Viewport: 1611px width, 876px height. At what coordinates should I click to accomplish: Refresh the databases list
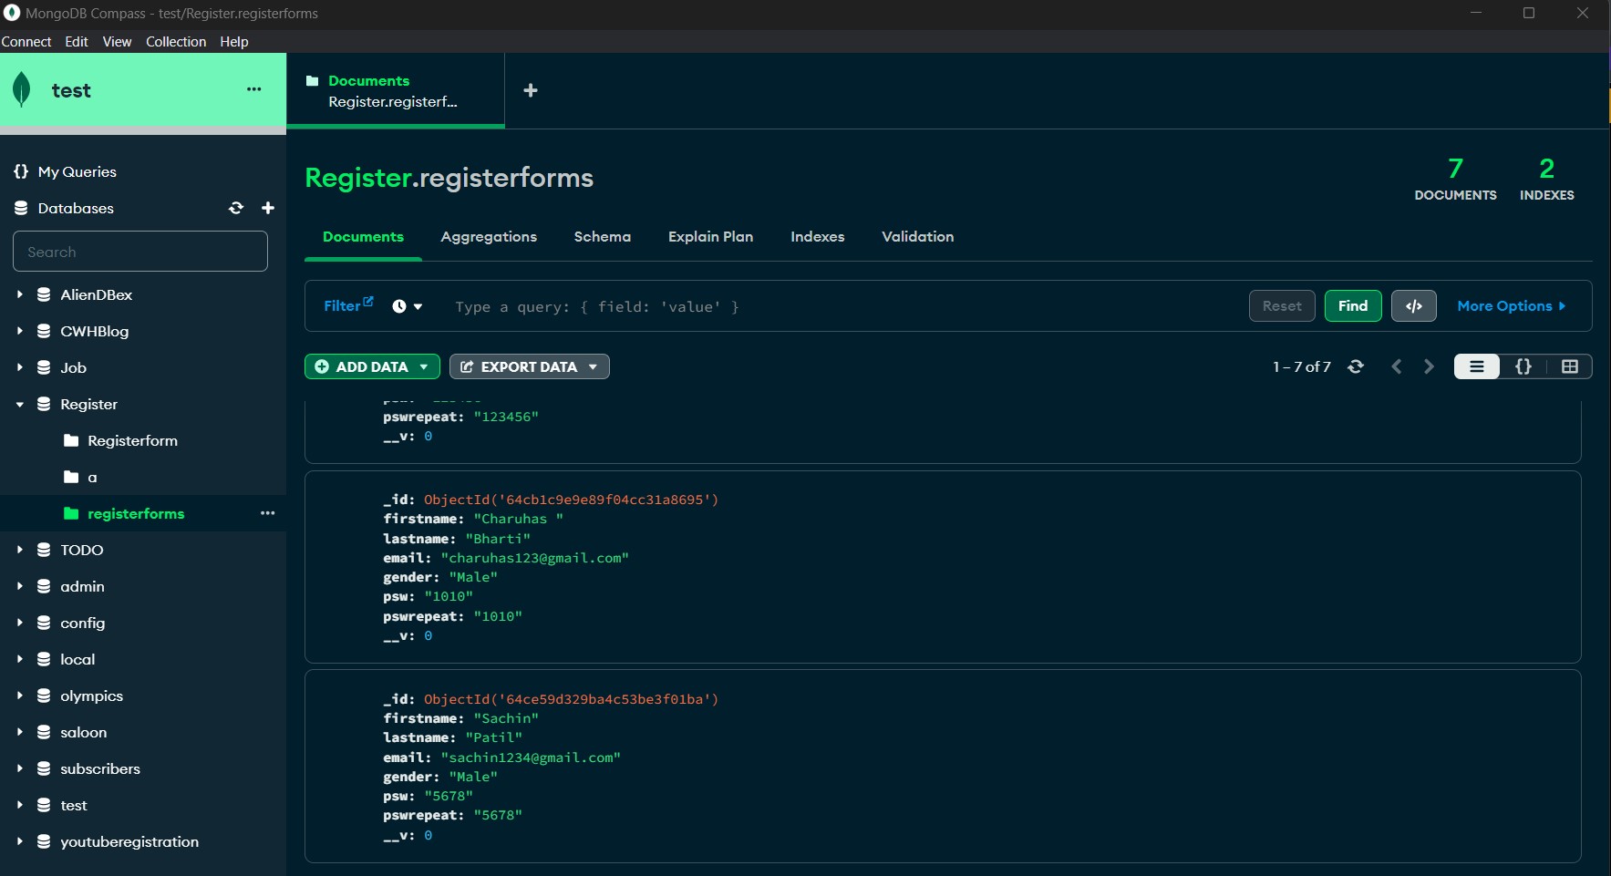[236, 208]
